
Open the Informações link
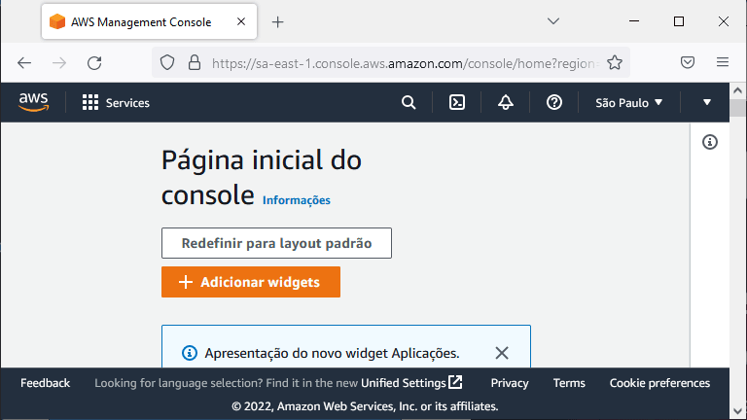click(297, 200)
